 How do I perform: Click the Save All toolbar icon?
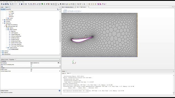point(8,4)
